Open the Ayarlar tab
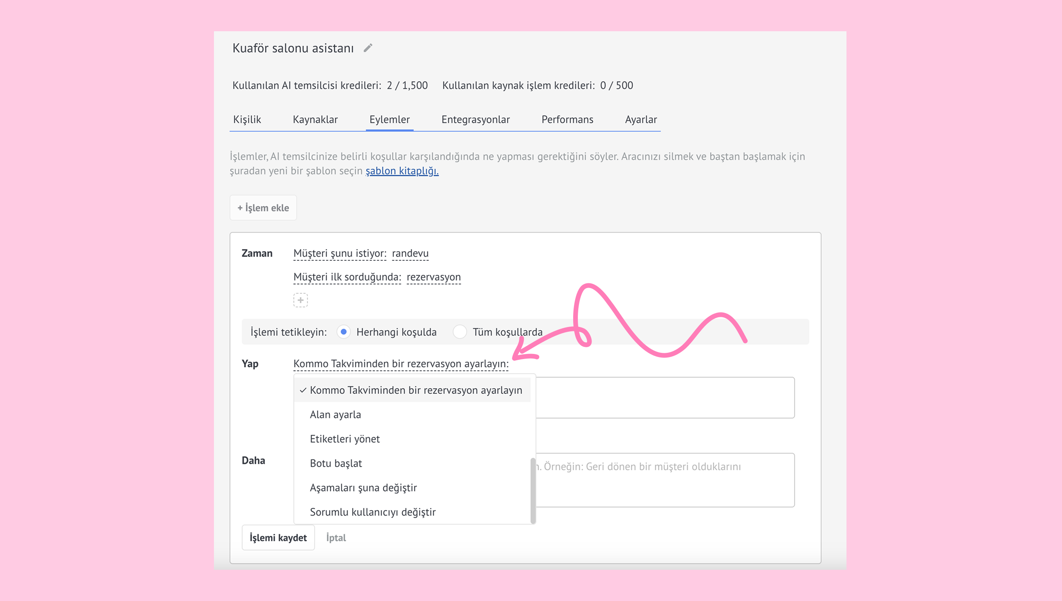This screenshot has width=1062, height=601. pyautogui.click(x=640, y=120)
